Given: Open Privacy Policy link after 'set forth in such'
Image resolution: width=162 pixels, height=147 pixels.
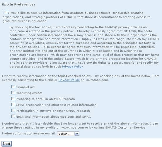Looking at the screenshot, I should 73,67.
